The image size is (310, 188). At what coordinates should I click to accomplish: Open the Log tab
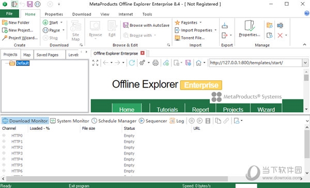click(177, 121)
